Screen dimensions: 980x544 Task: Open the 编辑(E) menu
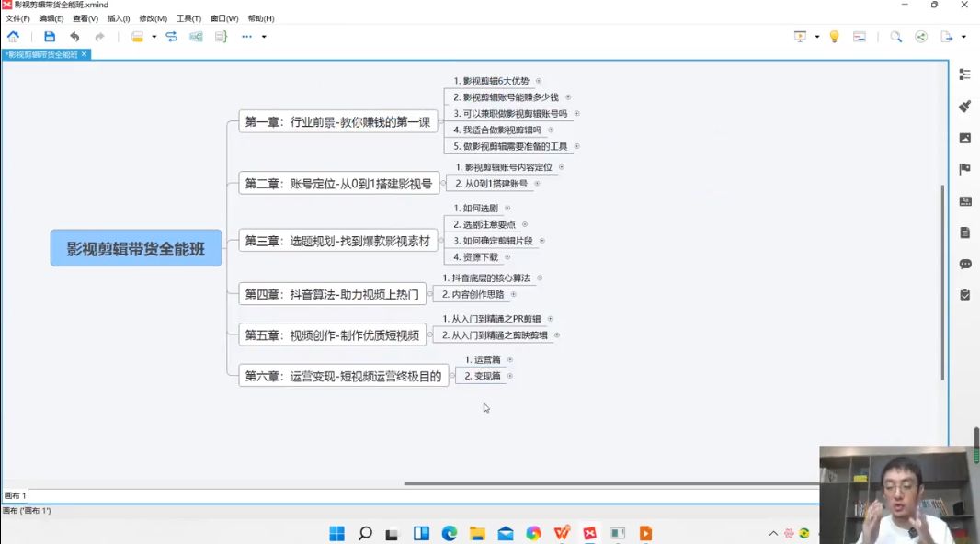coord(51,18)
